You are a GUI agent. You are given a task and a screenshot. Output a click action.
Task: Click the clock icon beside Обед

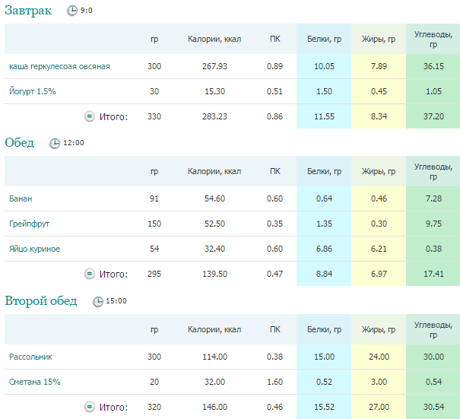pos(54,143)
